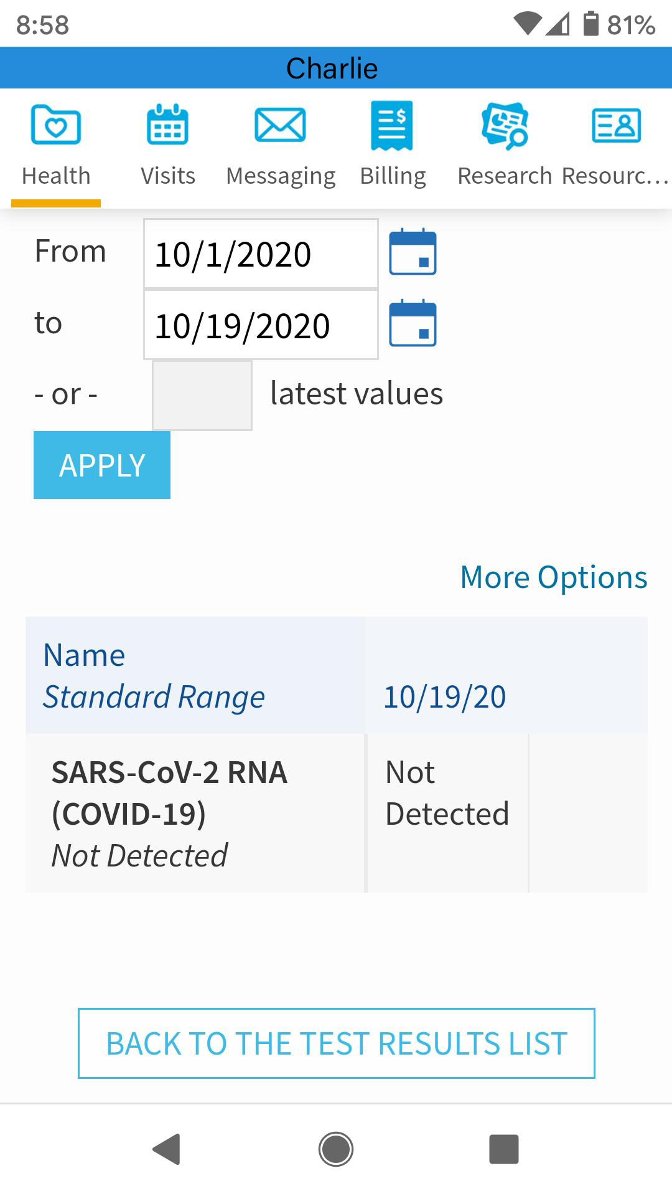This screenshot has width=672, height=1196.
Task: Open the Health folder icon
Action: click(56, 125)
